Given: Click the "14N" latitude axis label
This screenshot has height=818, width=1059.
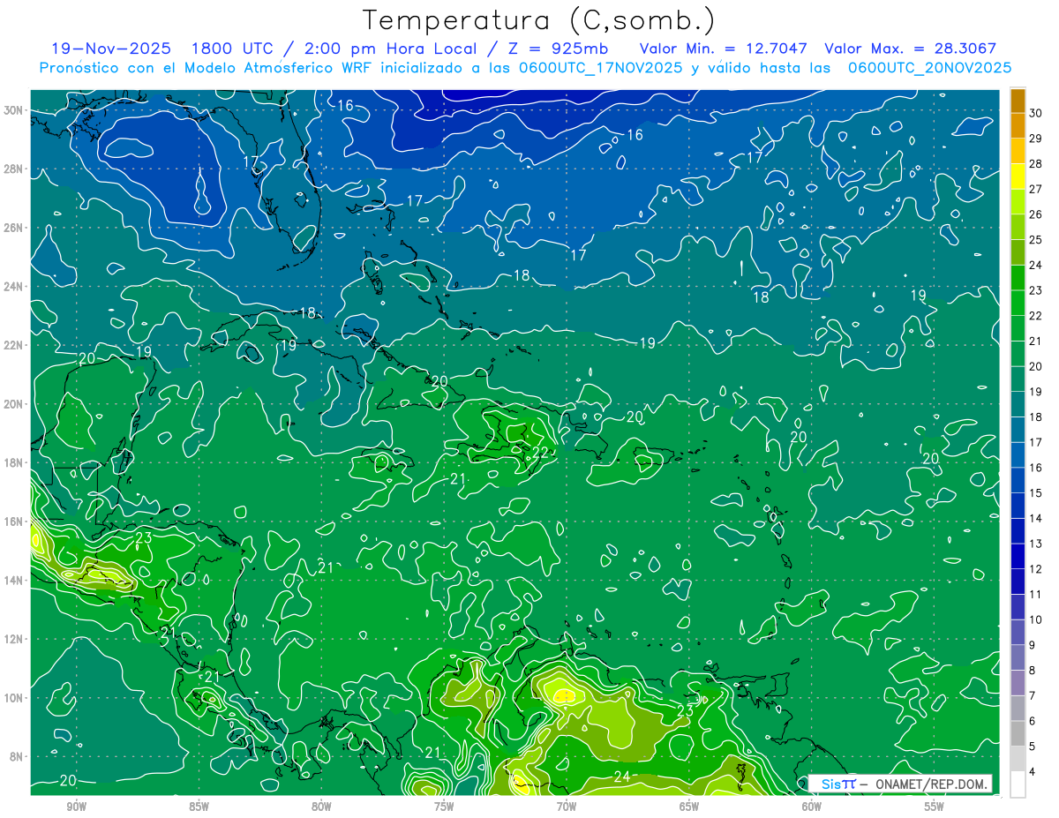Looking at the screenshot, I should point(15,580).
